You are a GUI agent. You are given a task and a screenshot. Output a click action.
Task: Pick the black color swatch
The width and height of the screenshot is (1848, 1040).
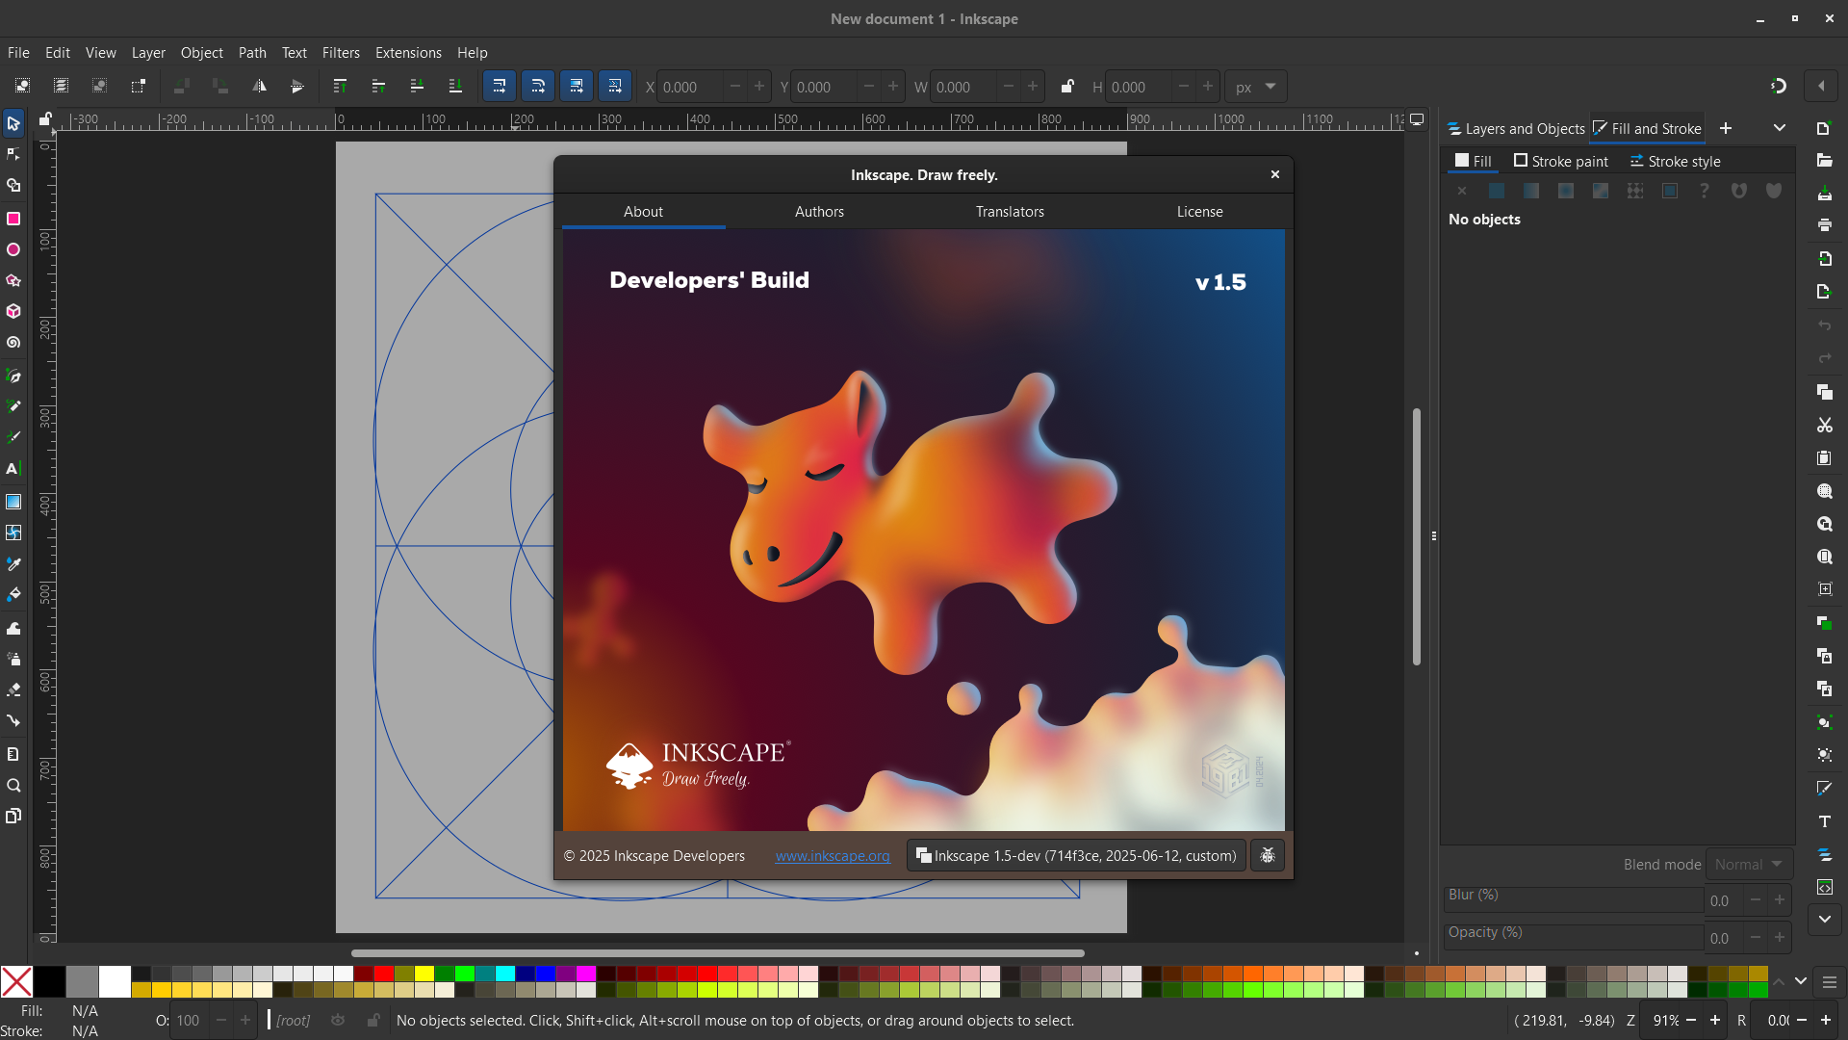coord(50,981)
